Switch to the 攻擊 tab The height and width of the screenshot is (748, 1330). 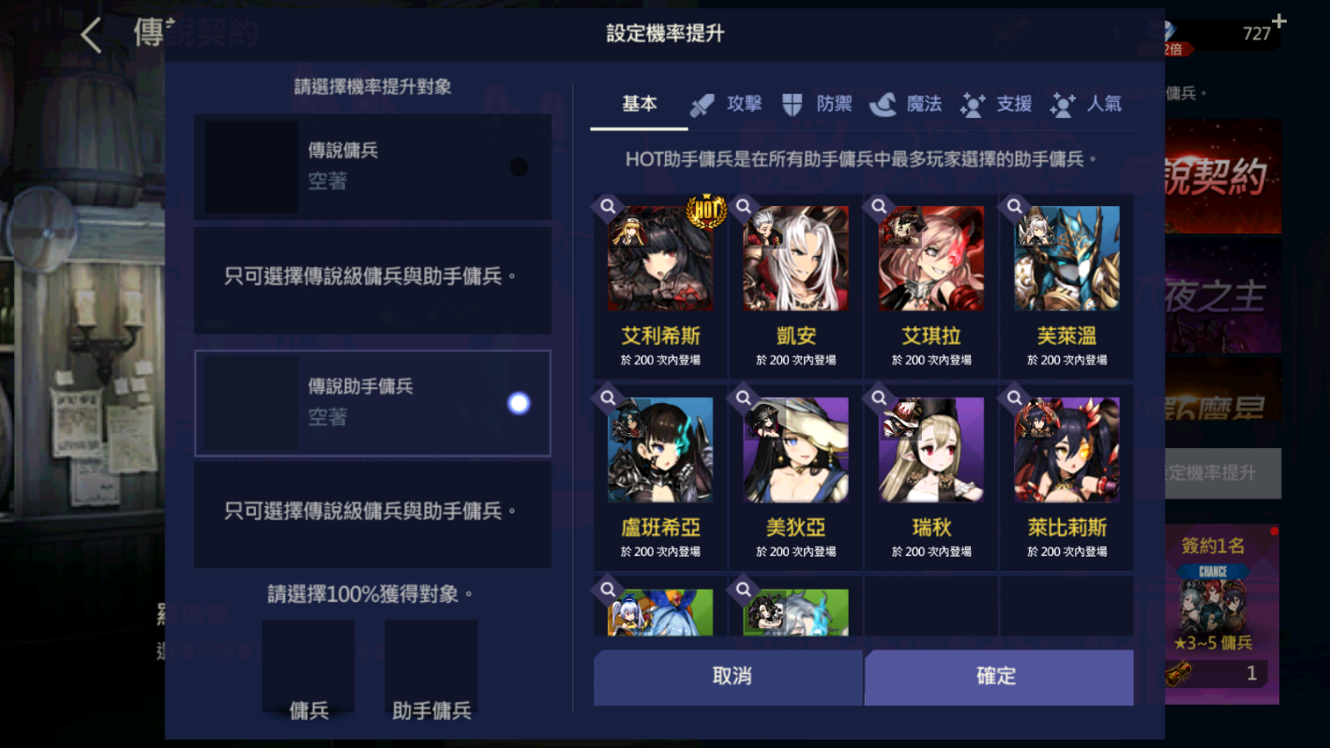coord(727,104)
